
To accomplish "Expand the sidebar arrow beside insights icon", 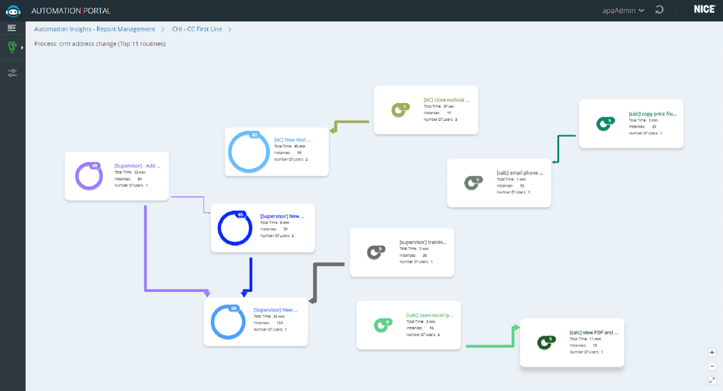I will 22,48.
